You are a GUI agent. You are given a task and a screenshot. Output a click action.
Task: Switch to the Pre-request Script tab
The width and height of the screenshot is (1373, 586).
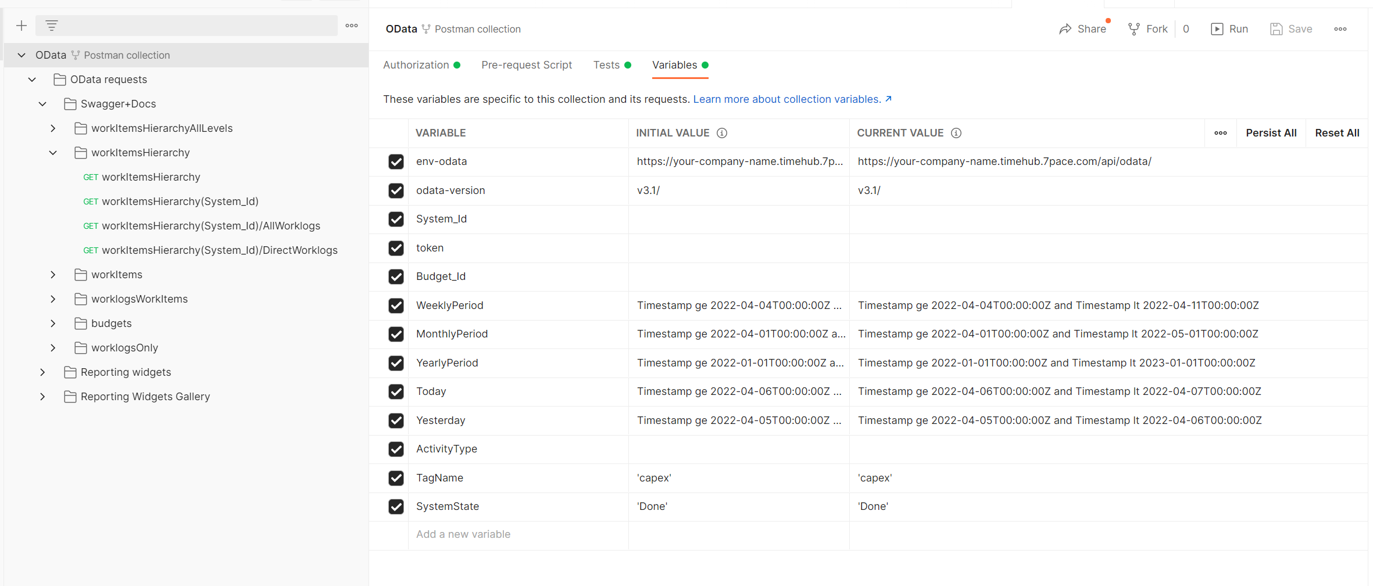pos(527,65)
